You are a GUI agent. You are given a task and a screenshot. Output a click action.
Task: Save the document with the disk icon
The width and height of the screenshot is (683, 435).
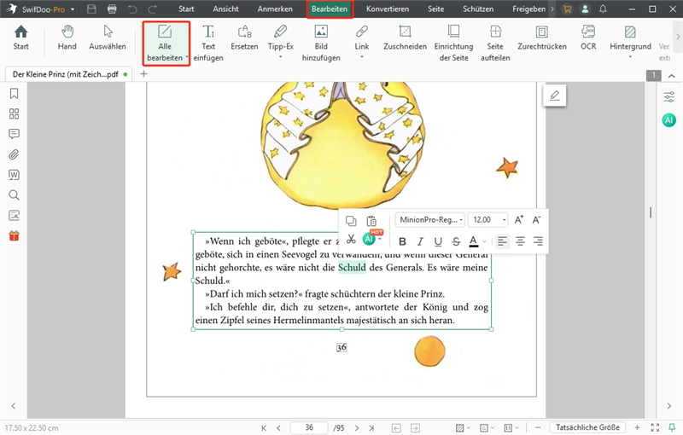(91, 9)
